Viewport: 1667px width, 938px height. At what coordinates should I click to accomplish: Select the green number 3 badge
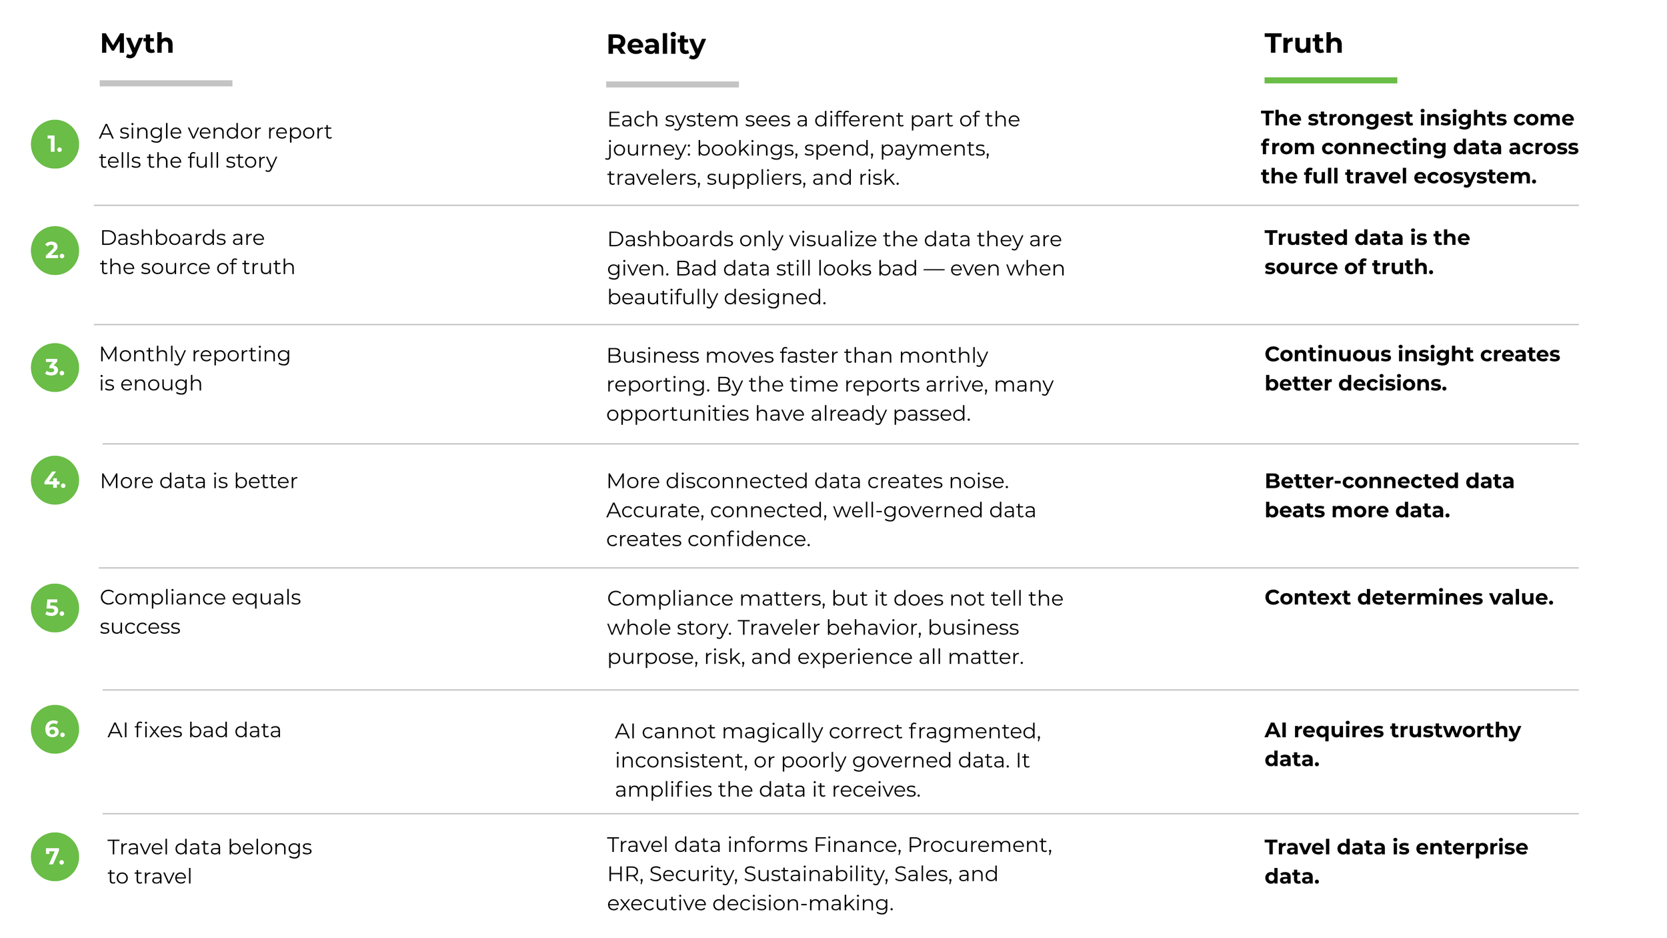coord(55,368)
